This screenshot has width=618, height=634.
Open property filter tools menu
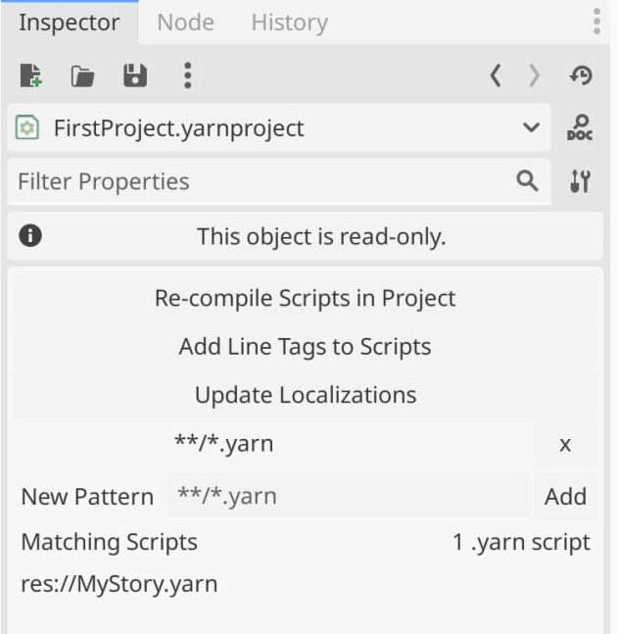580,181
